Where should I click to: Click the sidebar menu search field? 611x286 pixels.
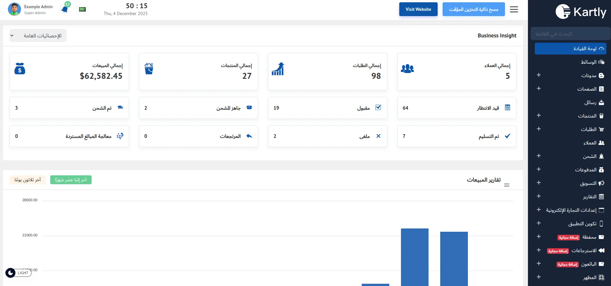click(x=570, y=34)
